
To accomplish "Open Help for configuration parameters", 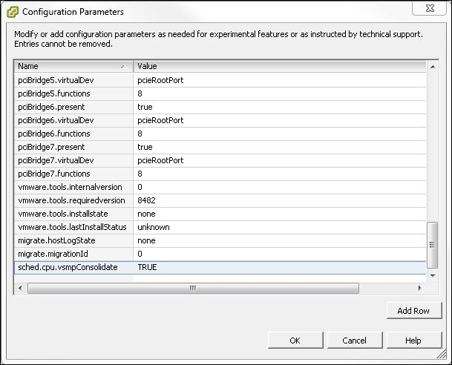I will (414, 341).
